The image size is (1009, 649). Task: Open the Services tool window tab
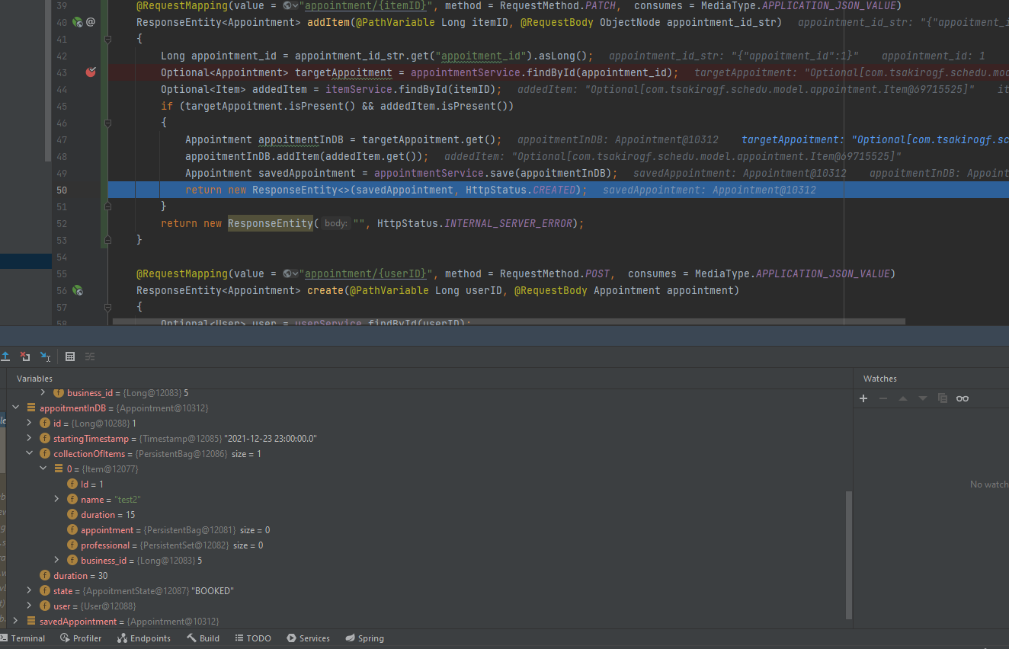[x=308, y=638]
